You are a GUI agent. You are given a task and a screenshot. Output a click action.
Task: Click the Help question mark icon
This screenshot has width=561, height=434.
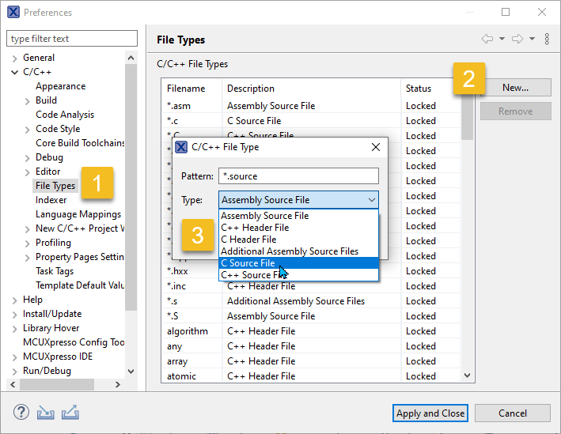(x=21, y=413)
